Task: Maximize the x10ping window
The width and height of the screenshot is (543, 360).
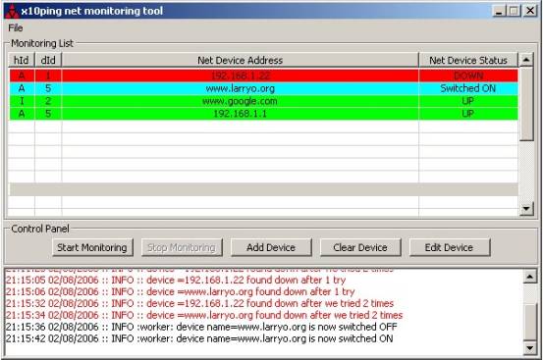Action: tap(514, 11)
